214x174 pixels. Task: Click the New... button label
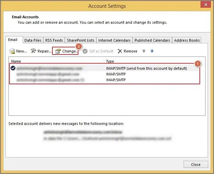click(x=22, y=51)
